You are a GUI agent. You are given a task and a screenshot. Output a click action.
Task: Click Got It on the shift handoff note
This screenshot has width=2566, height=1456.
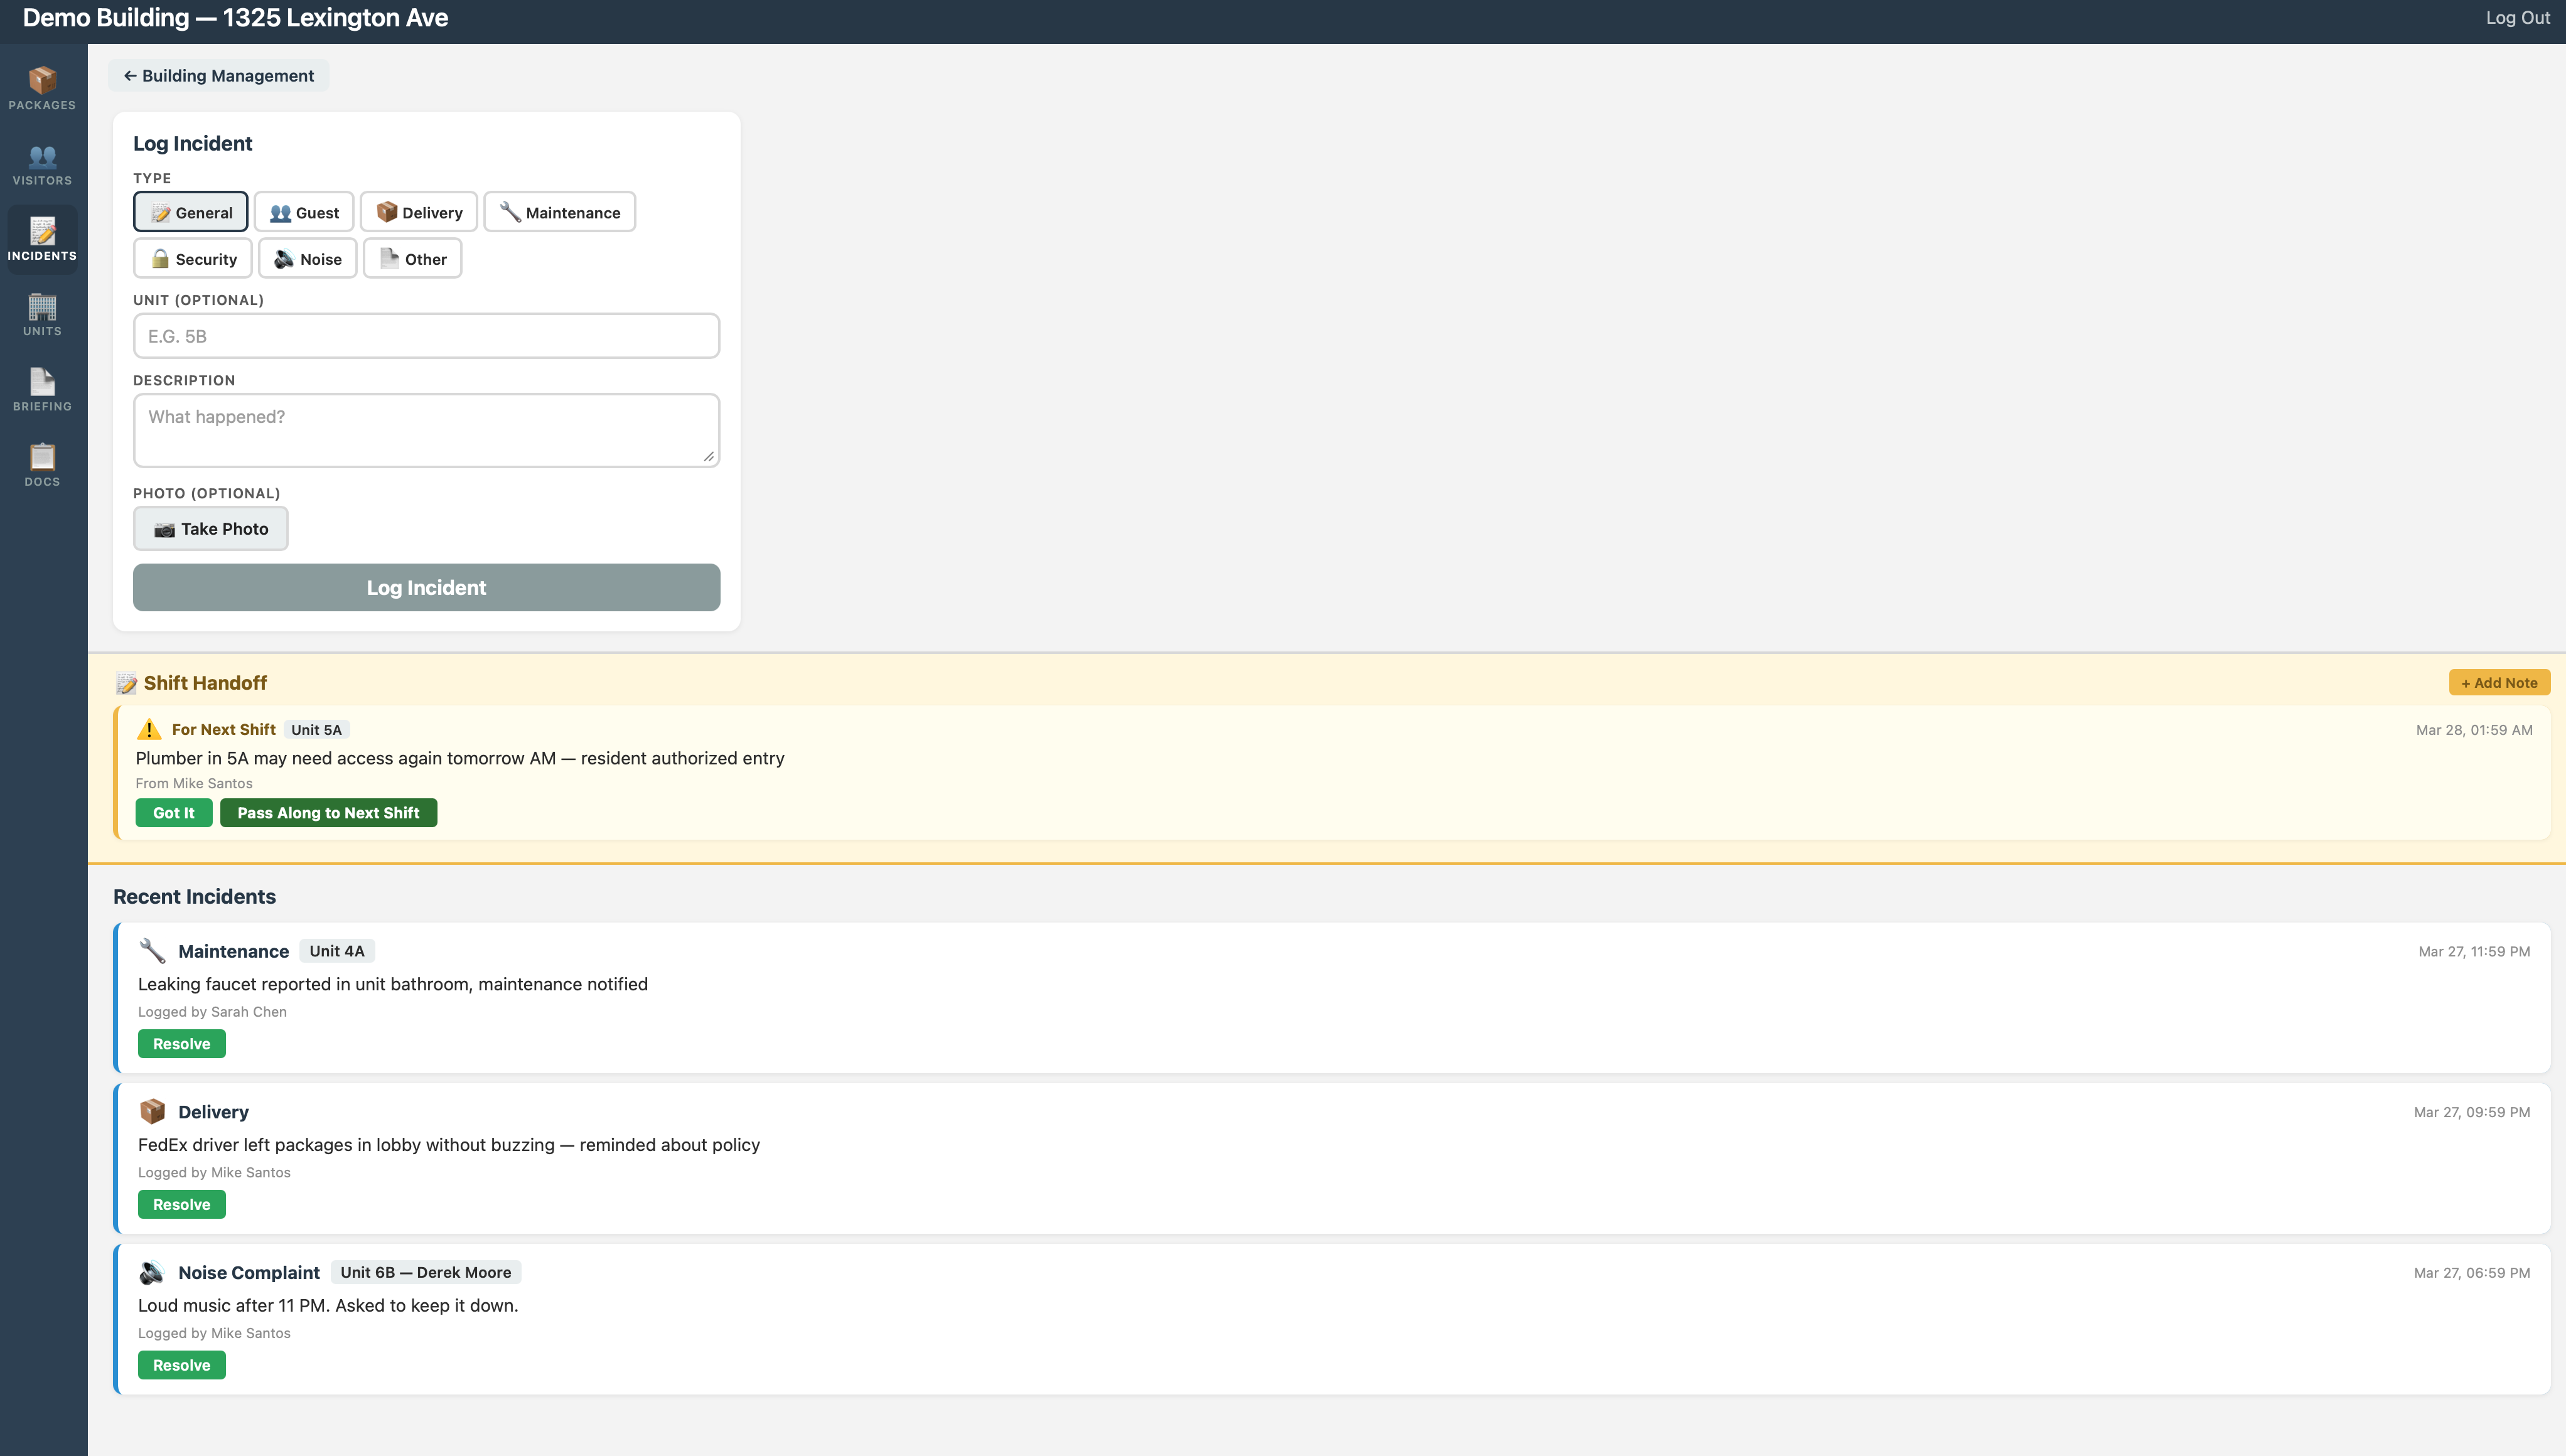(x=173, y=812)
